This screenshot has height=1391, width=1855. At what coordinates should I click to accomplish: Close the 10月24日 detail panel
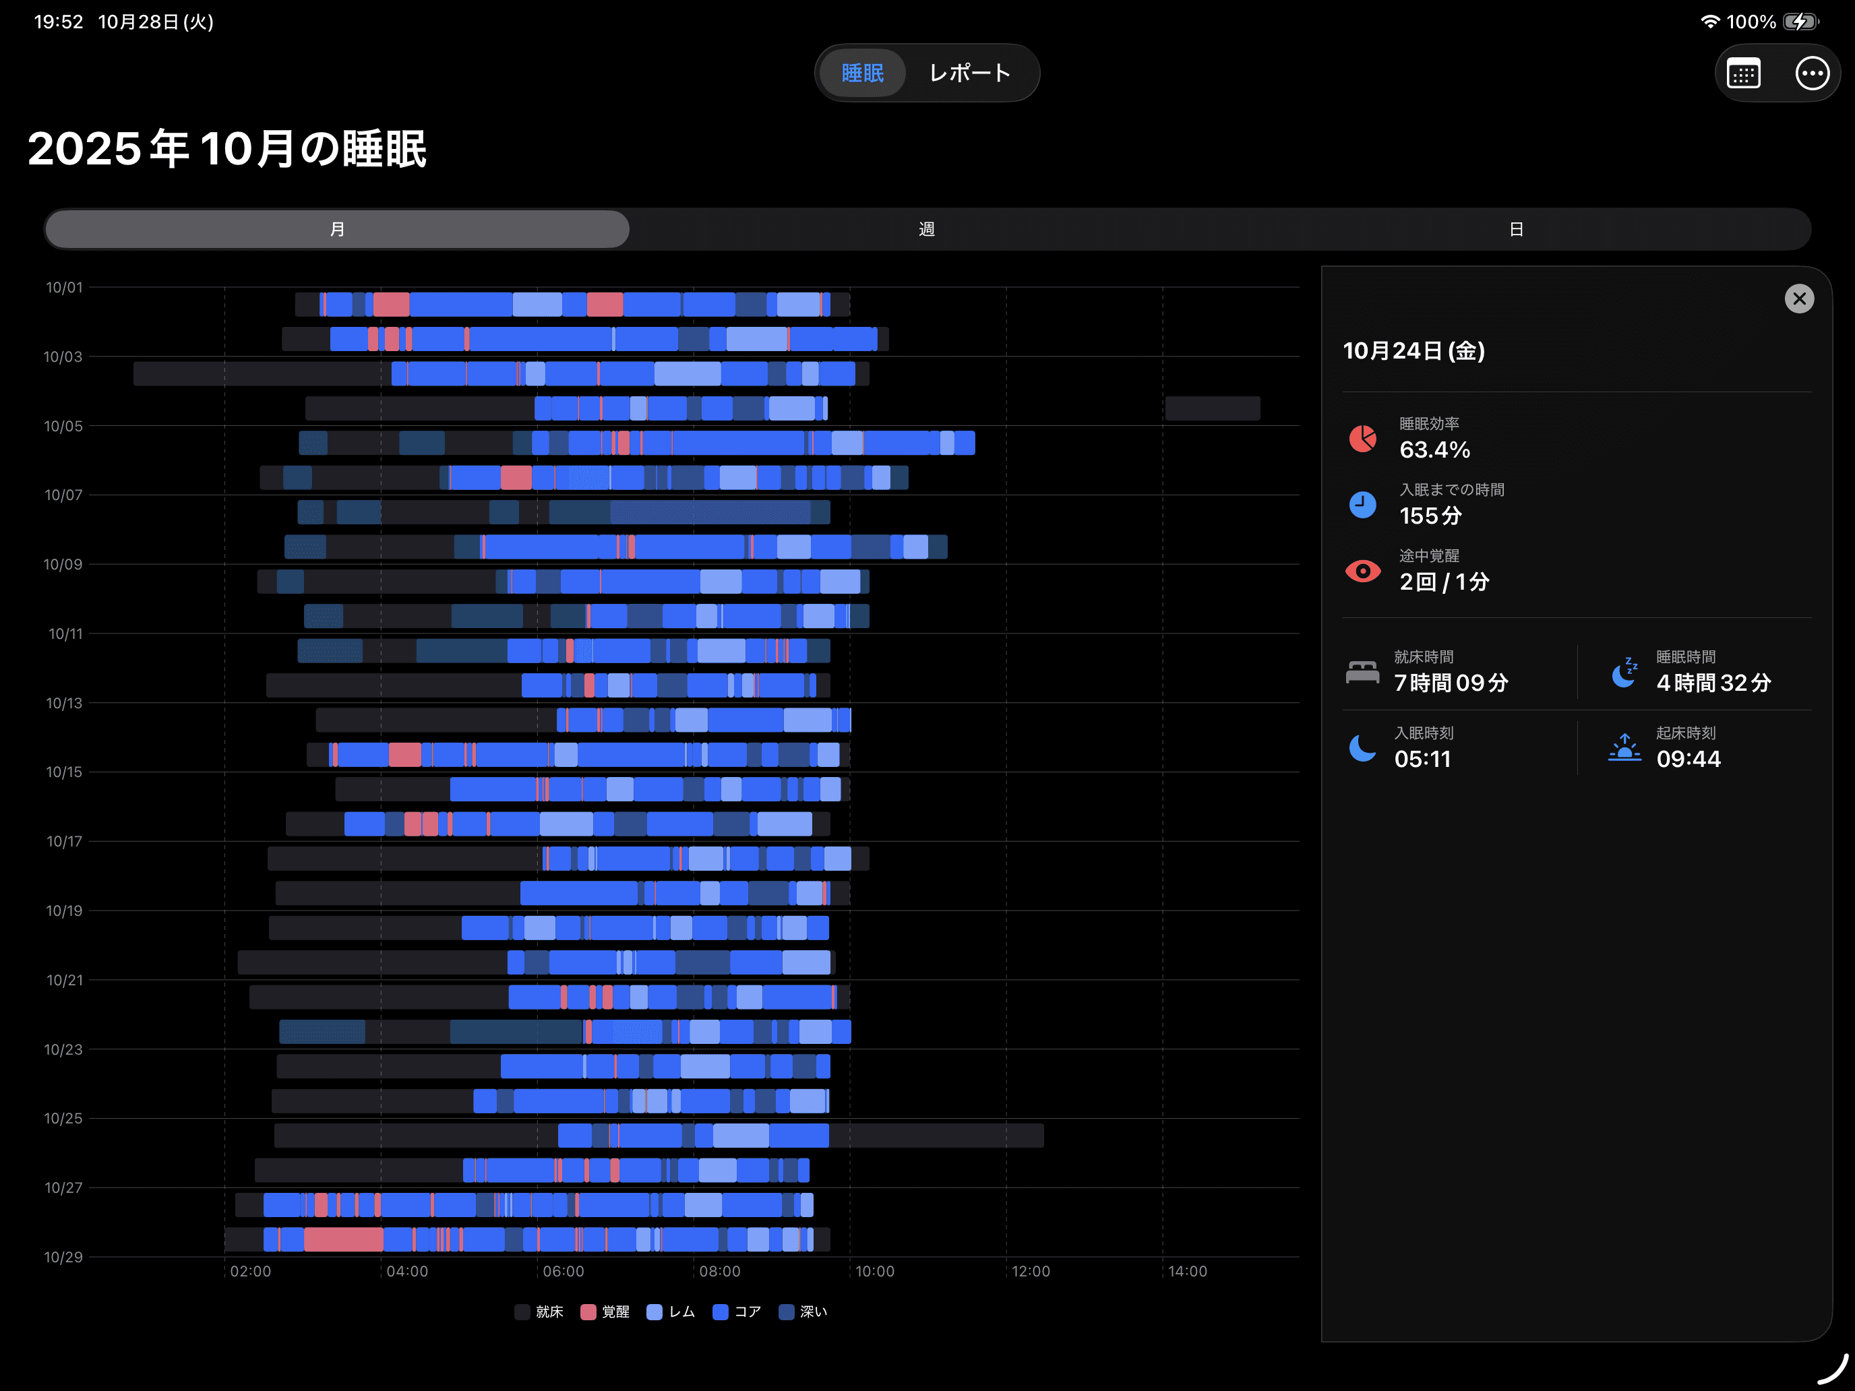1799,299
